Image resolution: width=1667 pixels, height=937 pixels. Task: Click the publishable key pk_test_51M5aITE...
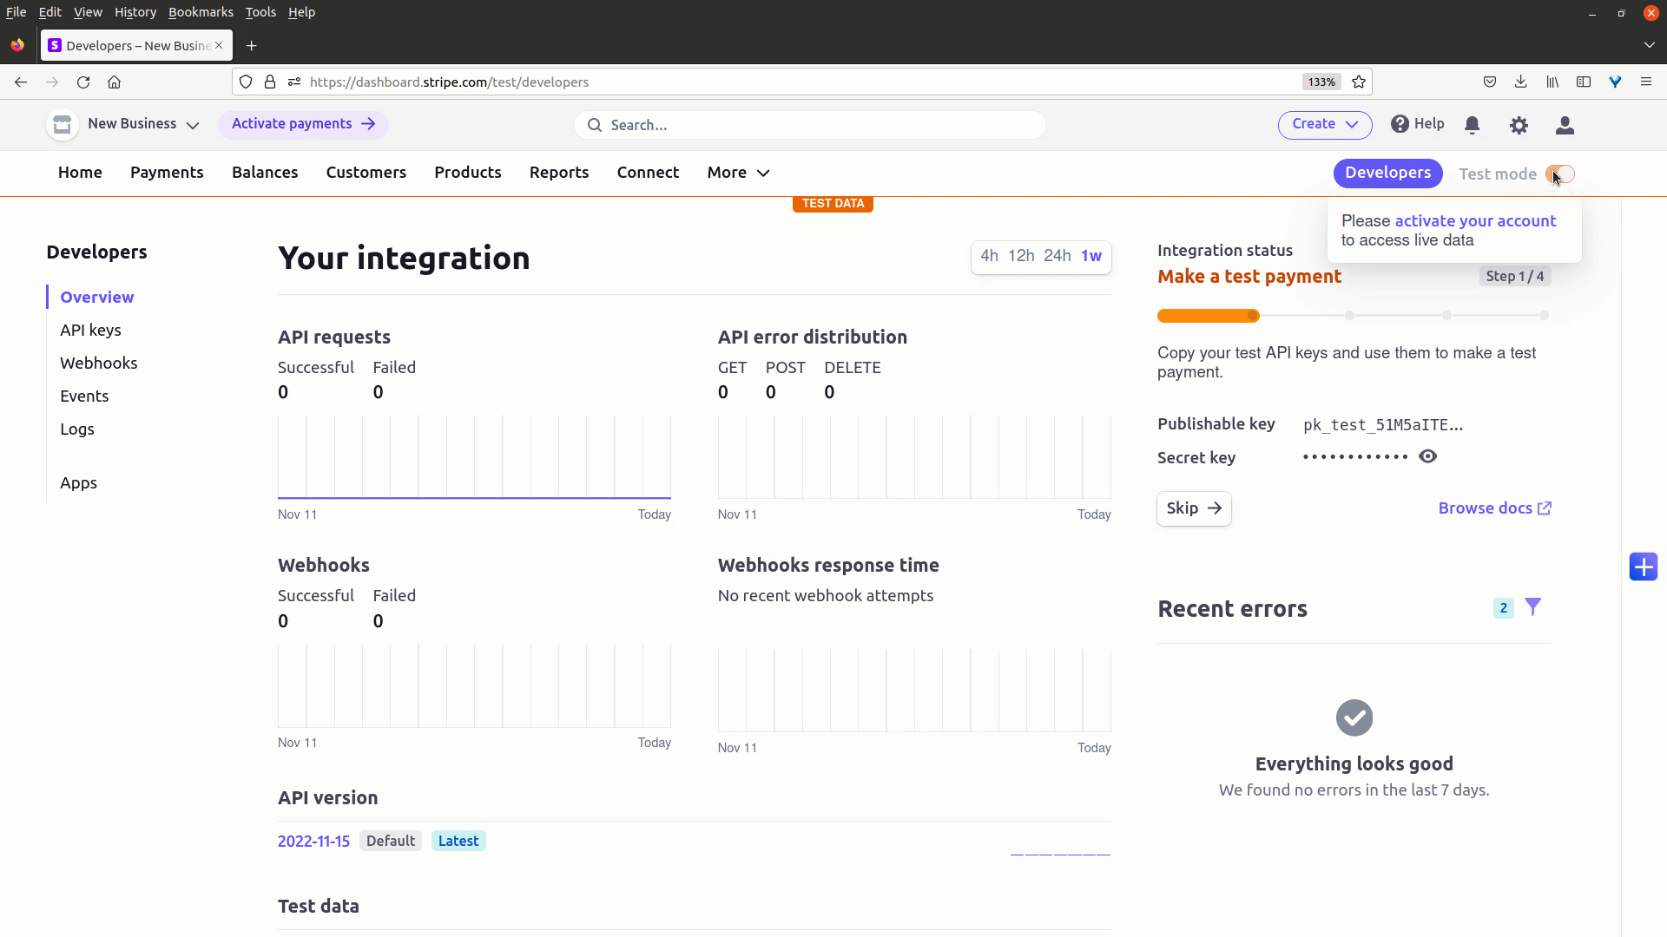tap(1383, 425)
